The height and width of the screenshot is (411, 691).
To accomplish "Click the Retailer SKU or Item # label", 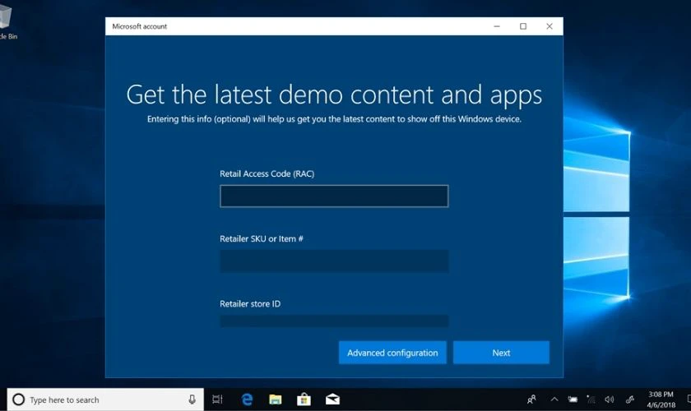I will tap(262, 238).
